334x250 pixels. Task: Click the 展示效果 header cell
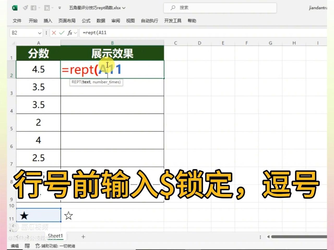coord(112,53)
